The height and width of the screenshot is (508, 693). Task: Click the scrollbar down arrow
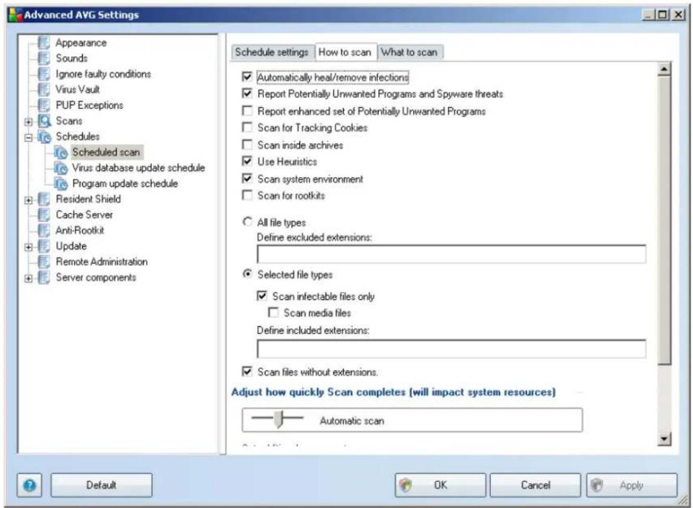[x=665, y=438]
